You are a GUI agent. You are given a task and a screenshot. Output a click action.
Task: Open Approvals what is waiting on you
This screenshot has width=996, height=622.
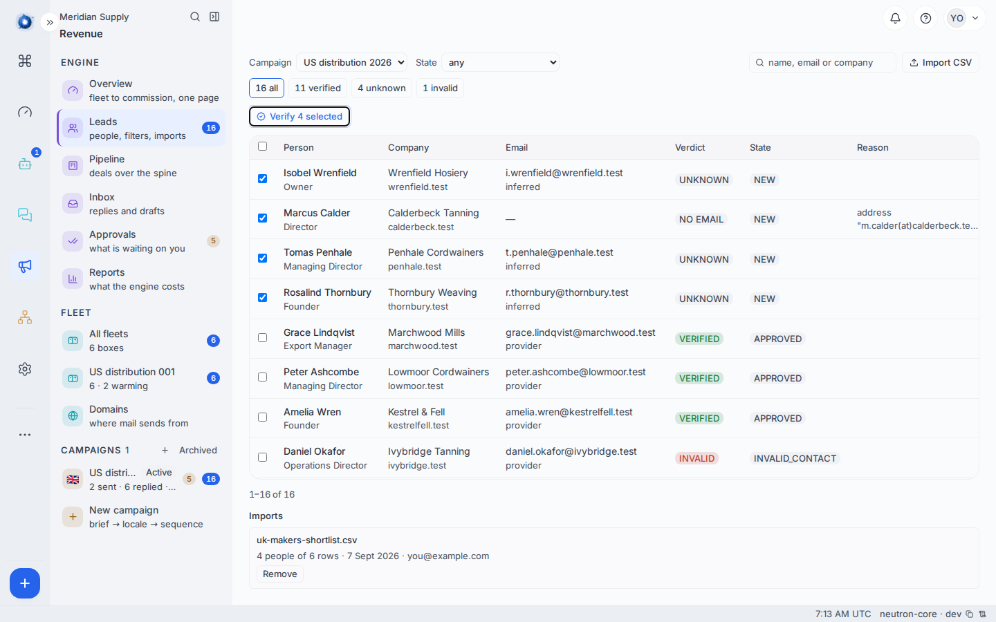tap(141, 241)
